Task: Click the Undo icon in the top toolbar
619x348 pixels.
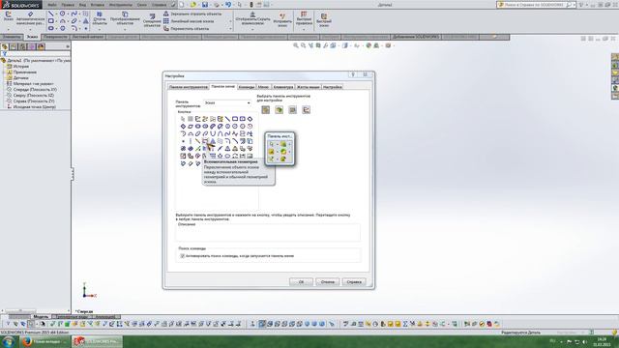Action: click(x=228, y=5)
